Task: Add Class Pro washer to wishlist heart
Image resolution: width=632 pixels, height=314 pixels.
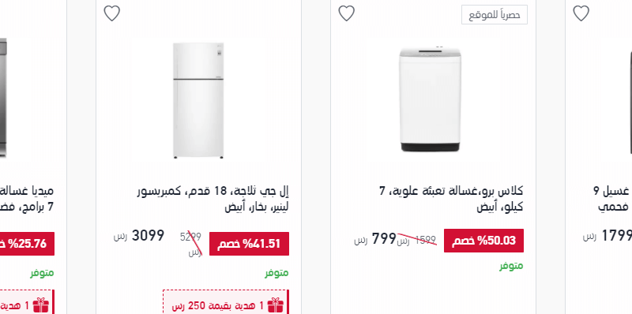Action: tap(346, 13)
